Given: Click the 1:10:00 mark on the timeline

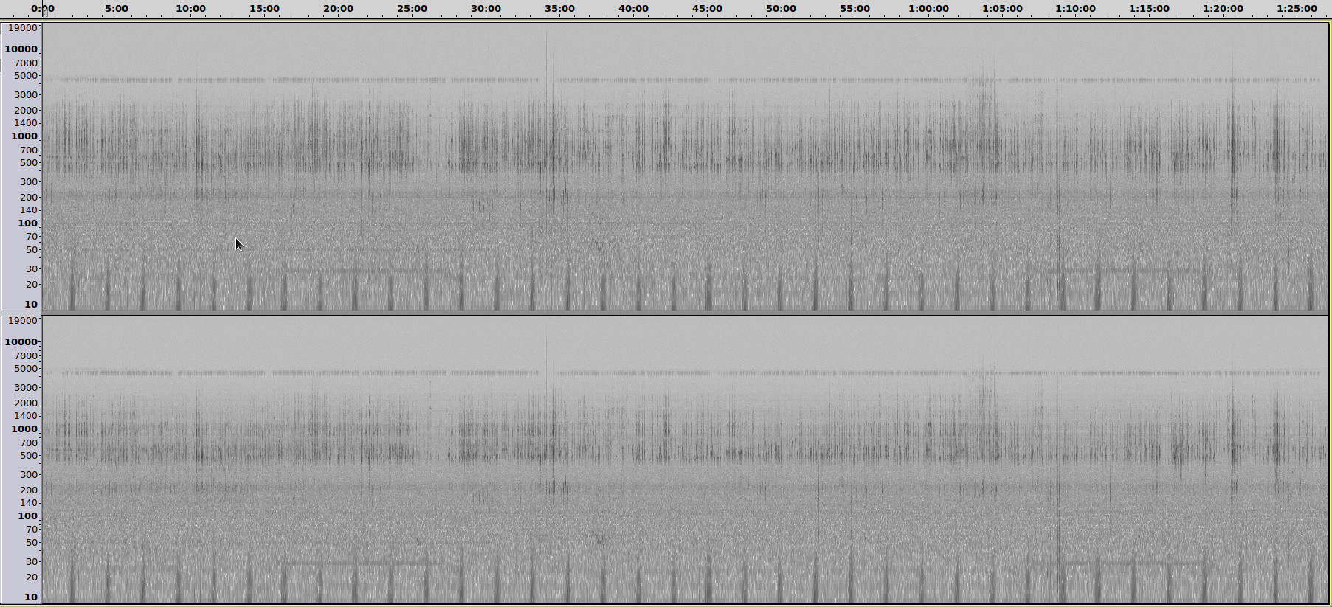Looking at the screenshot, I should 1075,9.
